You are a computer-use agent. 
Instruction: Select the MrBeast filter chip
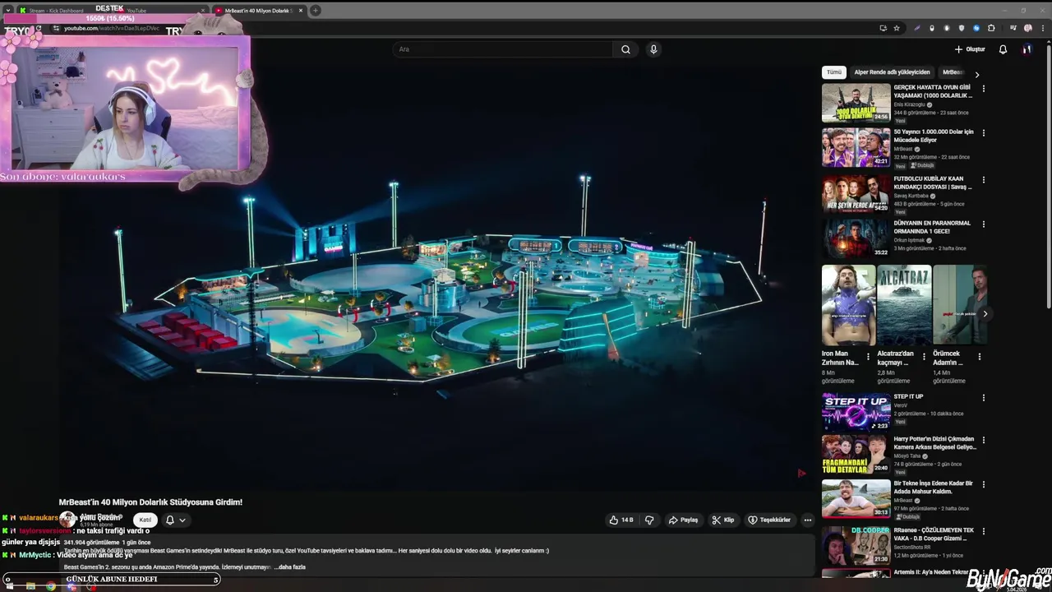pyautogui.click(x=953, y=72)
